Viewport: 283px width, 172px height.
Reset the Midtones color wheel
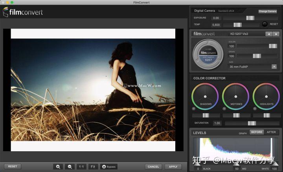click(224, 109)
